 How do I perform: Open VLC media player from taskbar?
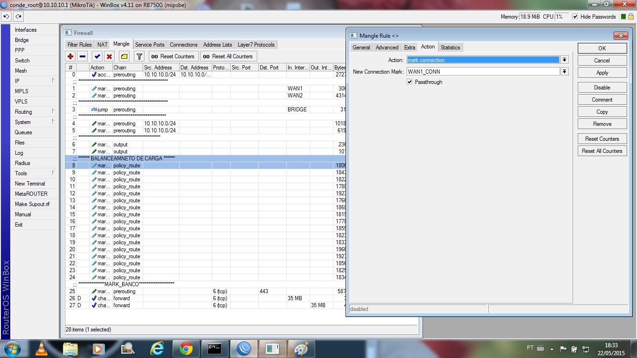coord(42,349)
